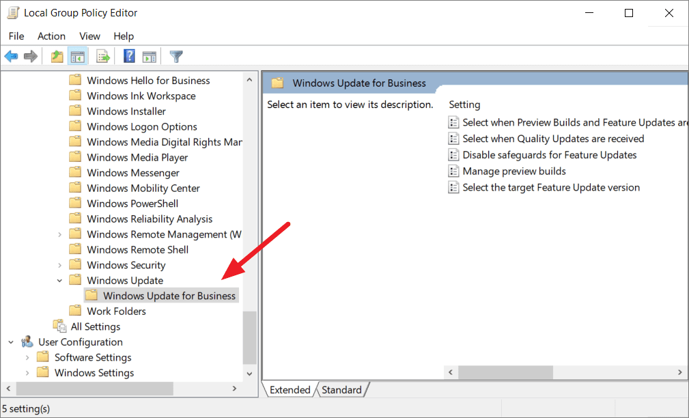Click policy icon for Select the target Feature Update
Viewport: 689px width, 418px height.
coord(453,187)
